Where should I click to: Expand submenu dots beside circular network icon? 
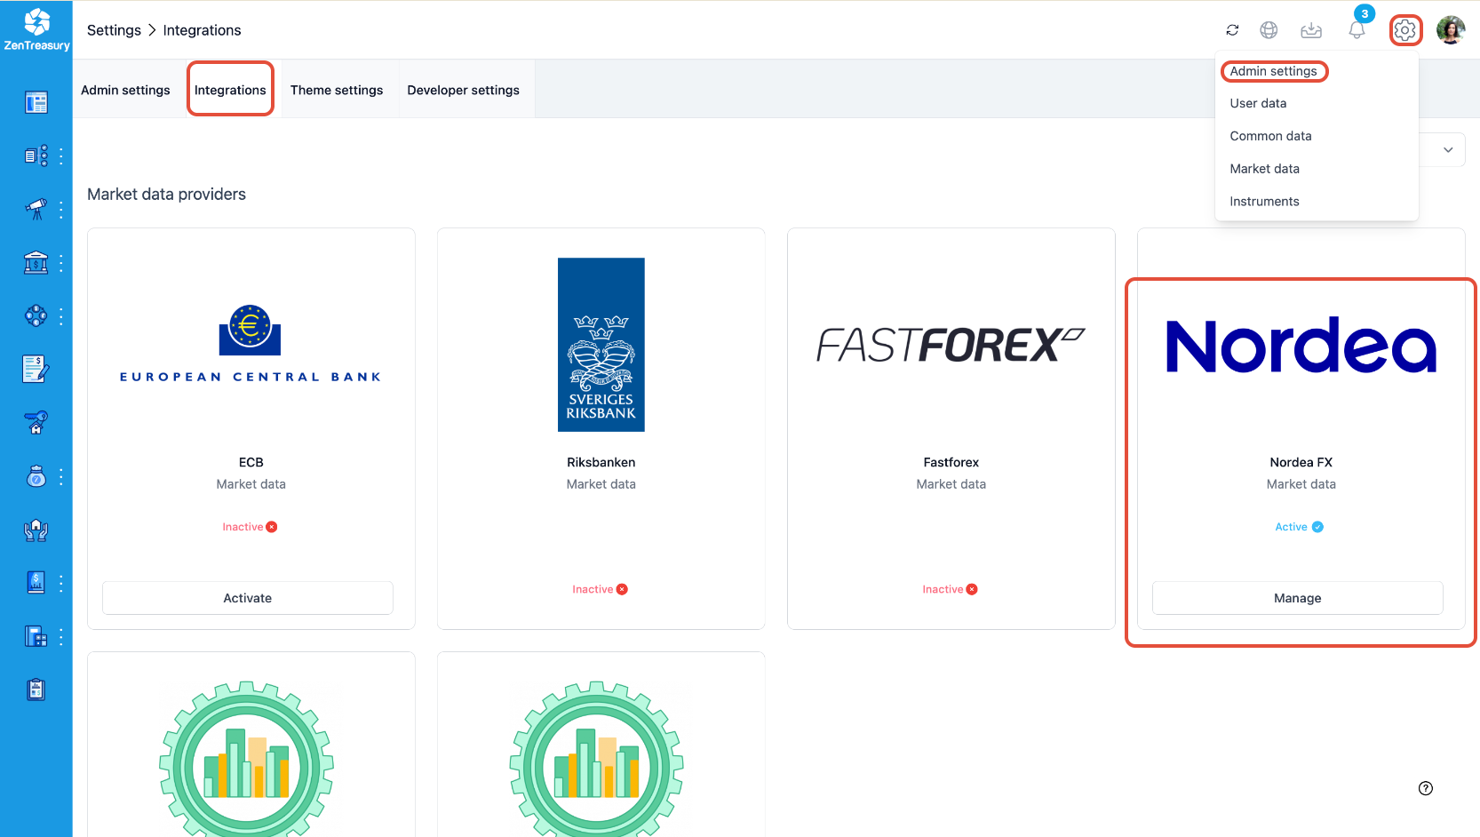(x=61, y=316)
